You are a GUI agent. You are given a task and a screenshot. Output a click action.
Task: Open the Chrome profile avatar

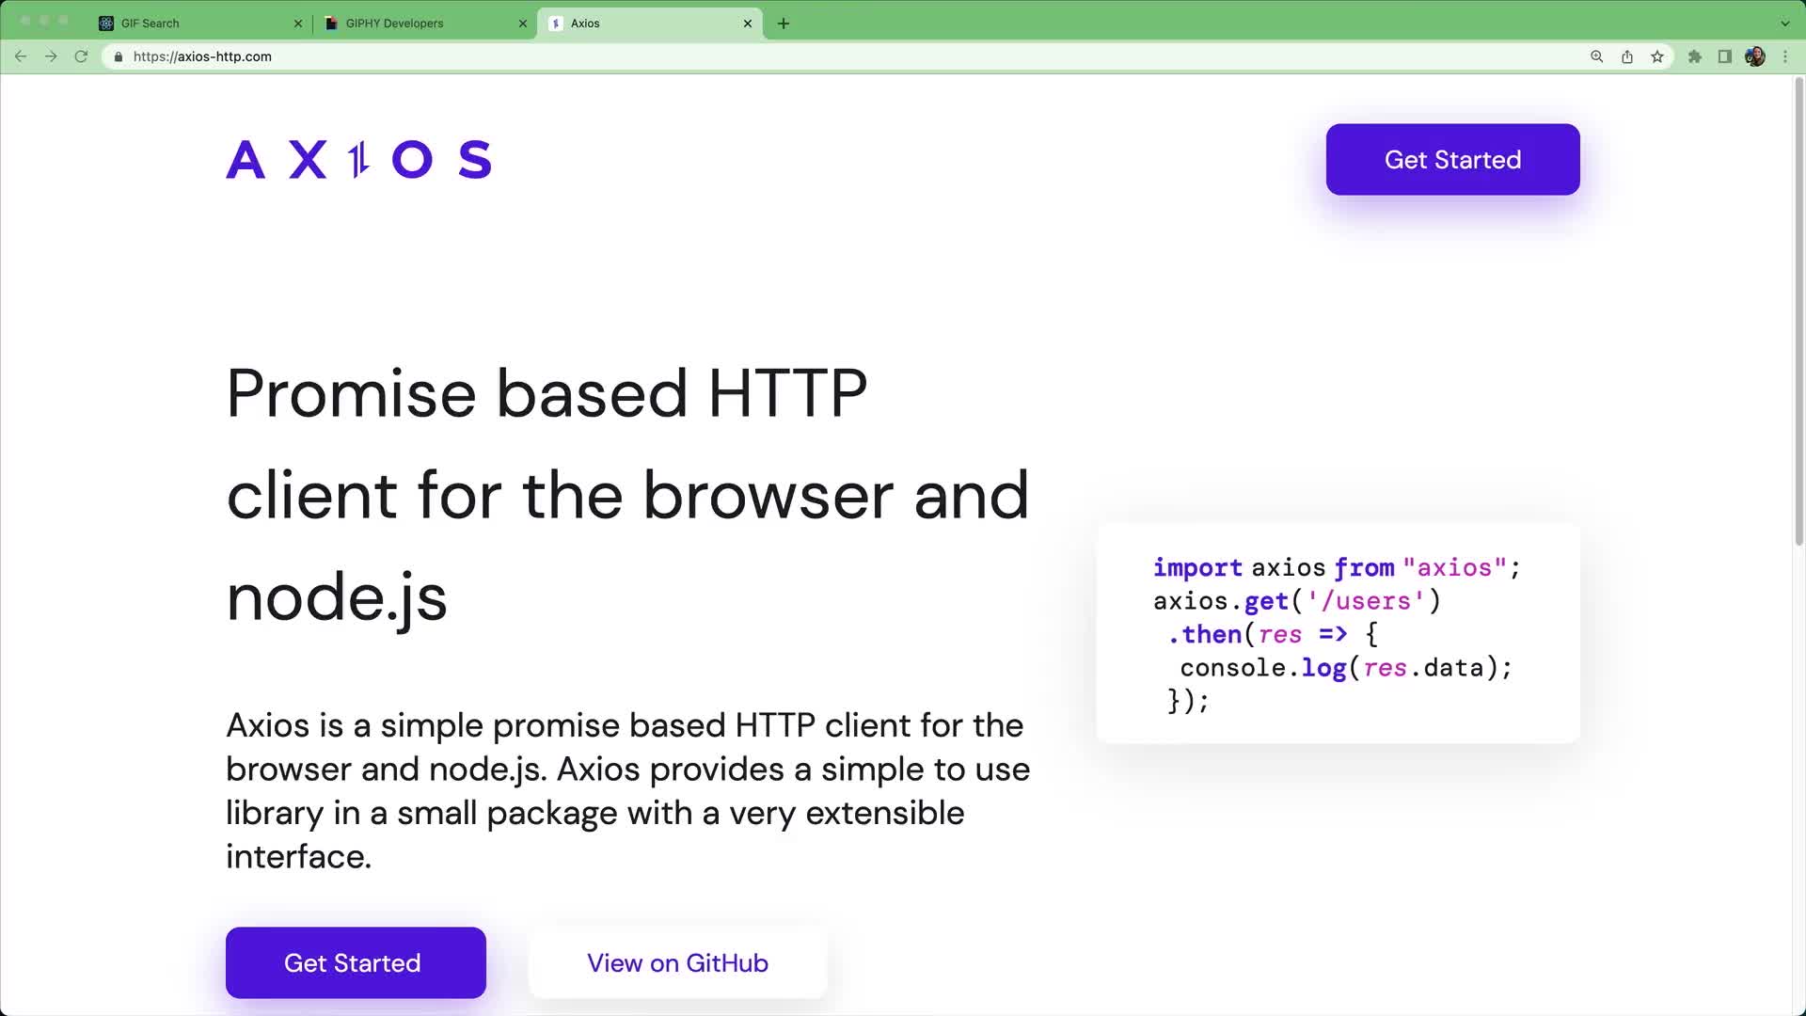pos(1755,56)
